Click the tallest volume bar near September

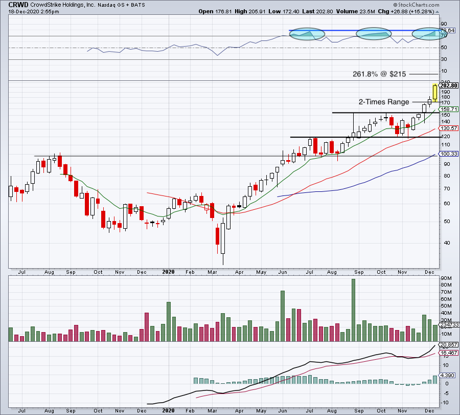[x=353, y=310]
